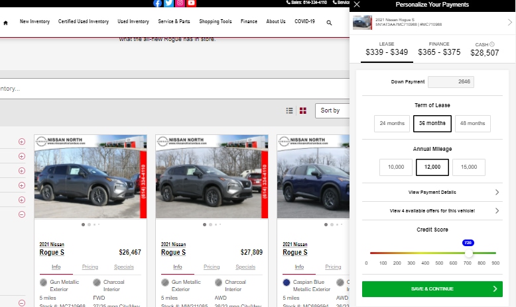This screenshot has height=307, width=516.
Task: Open the Used Inventory menu
Action: pyautogui.click(x=133, y=21)
